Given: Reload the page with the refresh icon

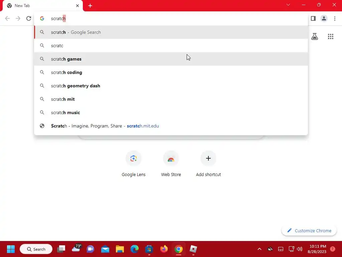Looking at the screenshot, I should click(29, 18).
